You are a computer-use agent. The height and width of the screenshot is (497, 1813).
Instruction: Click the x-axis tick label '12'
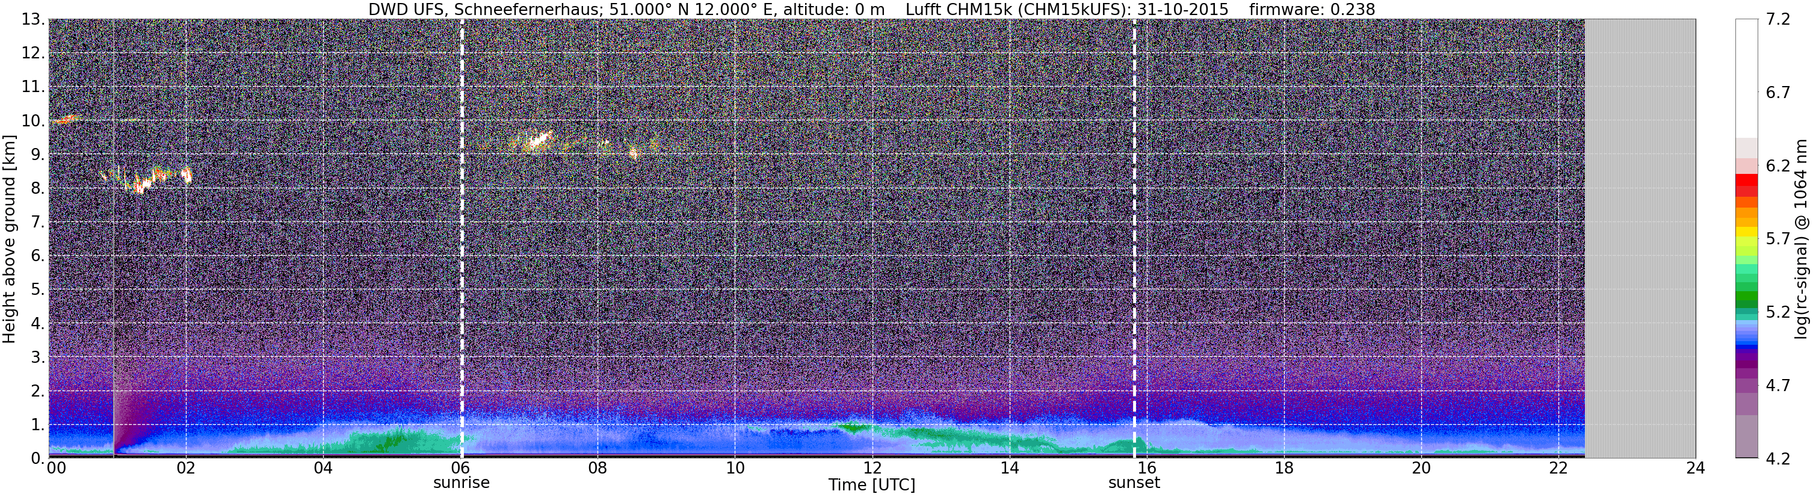(x=871, y=468)
